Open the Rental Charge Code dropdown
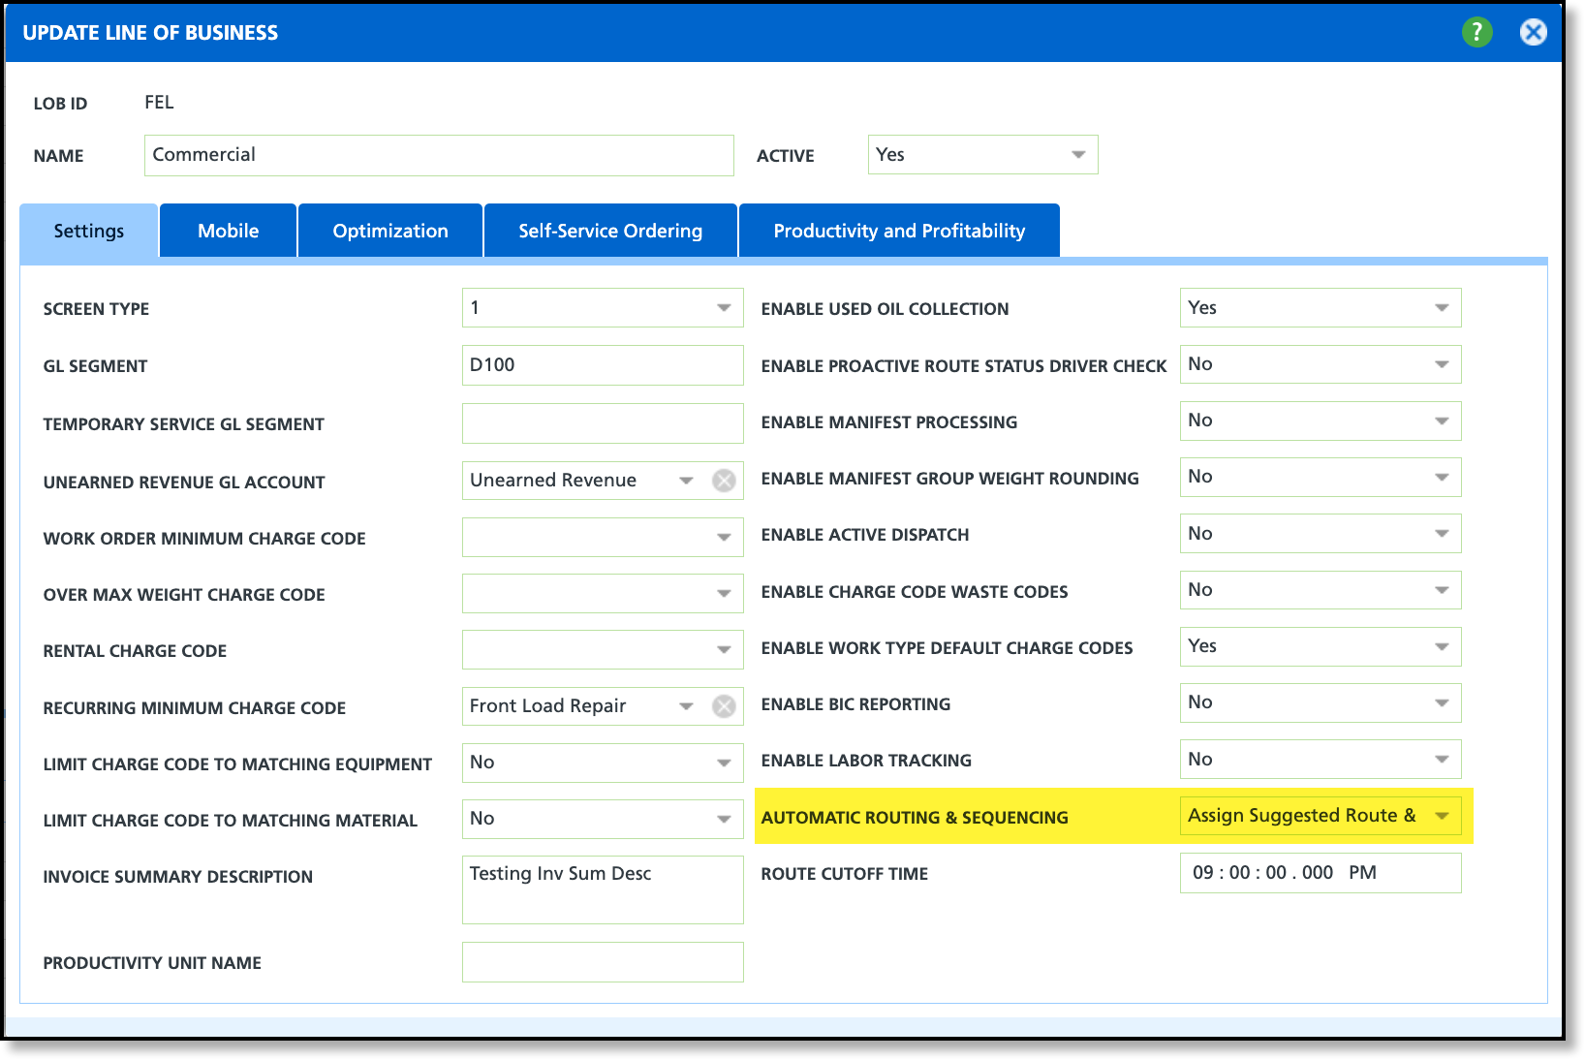The image size is (1585, 1060). [603, 650]
